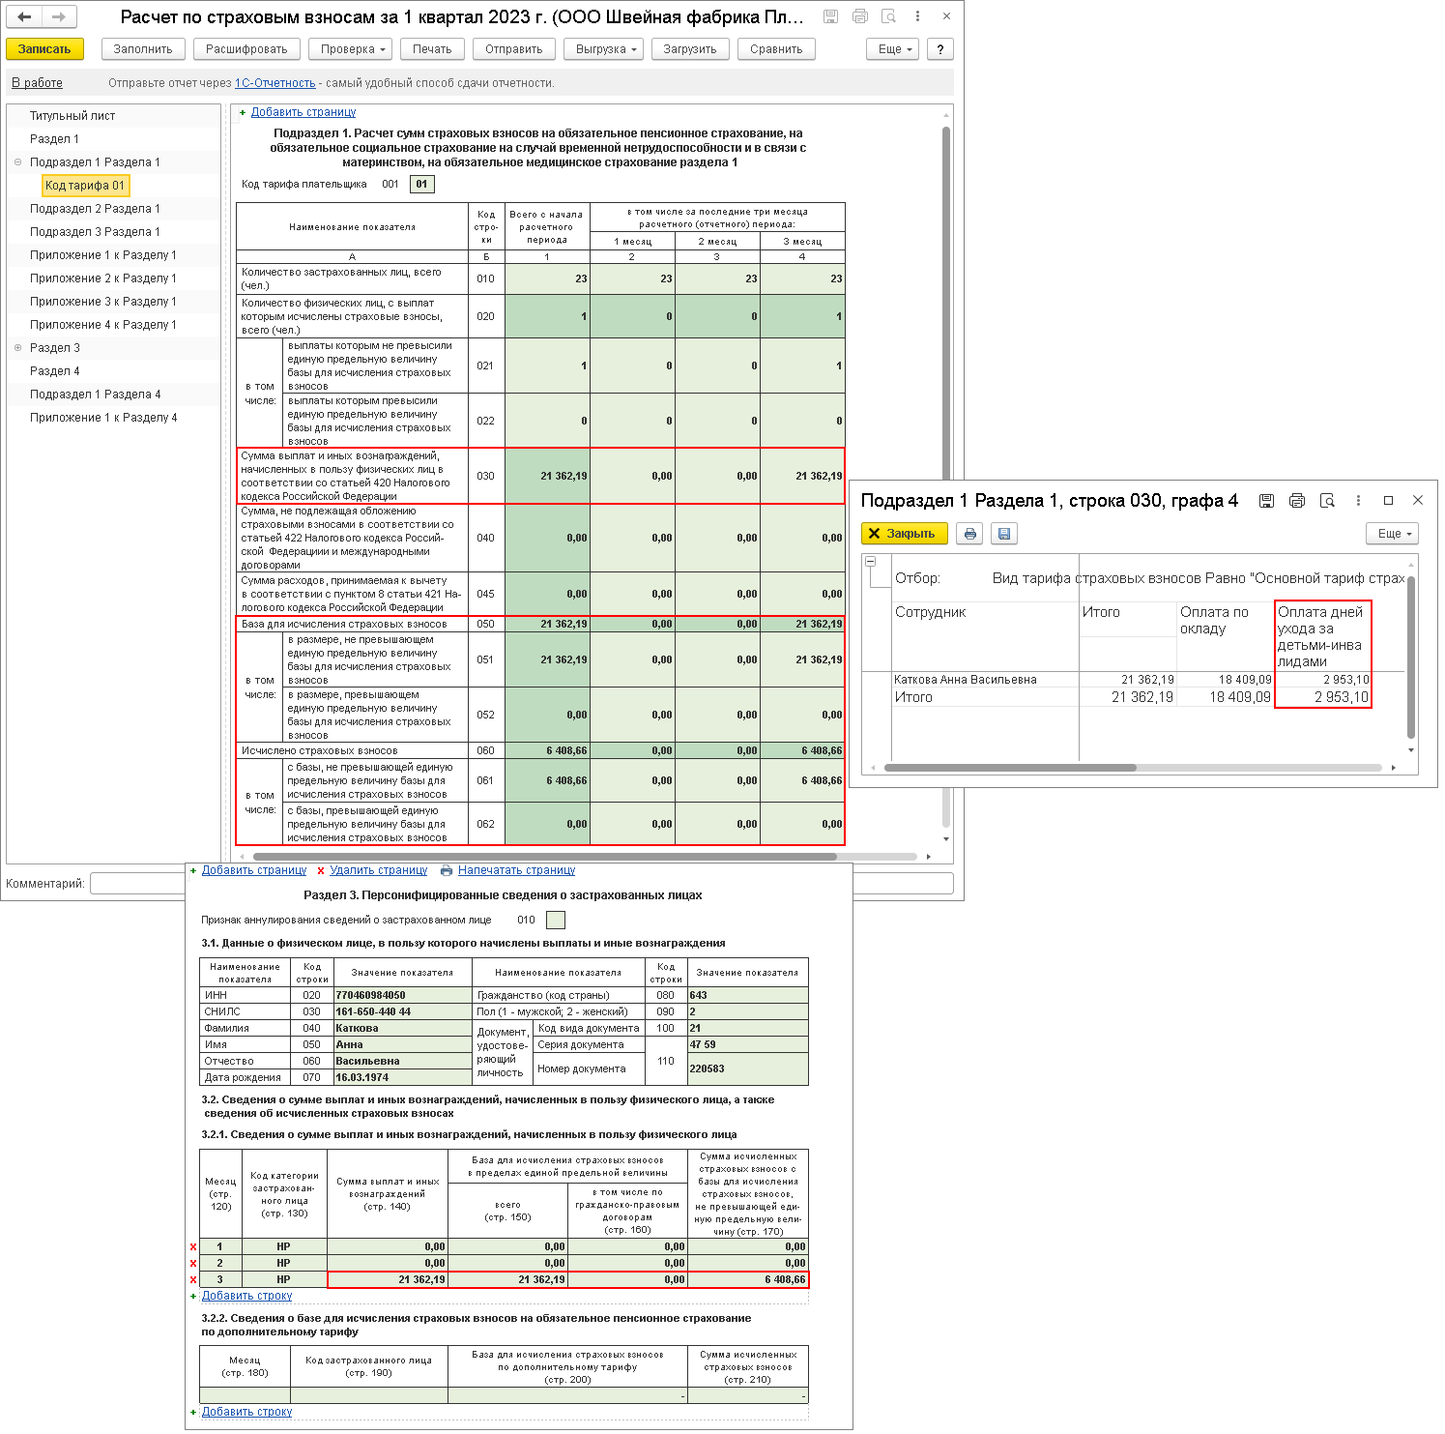Select Код тарифа 01 tree item

coord(85,186)
